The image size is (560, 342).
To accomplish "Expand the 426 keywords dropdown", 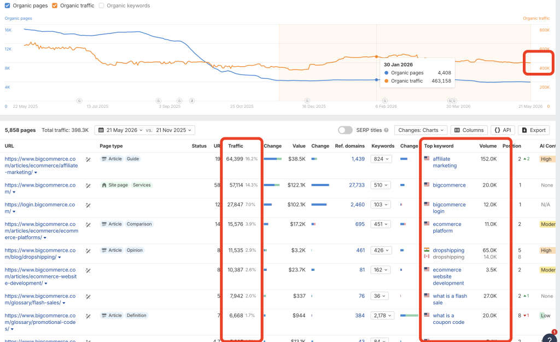I will 381,250.
